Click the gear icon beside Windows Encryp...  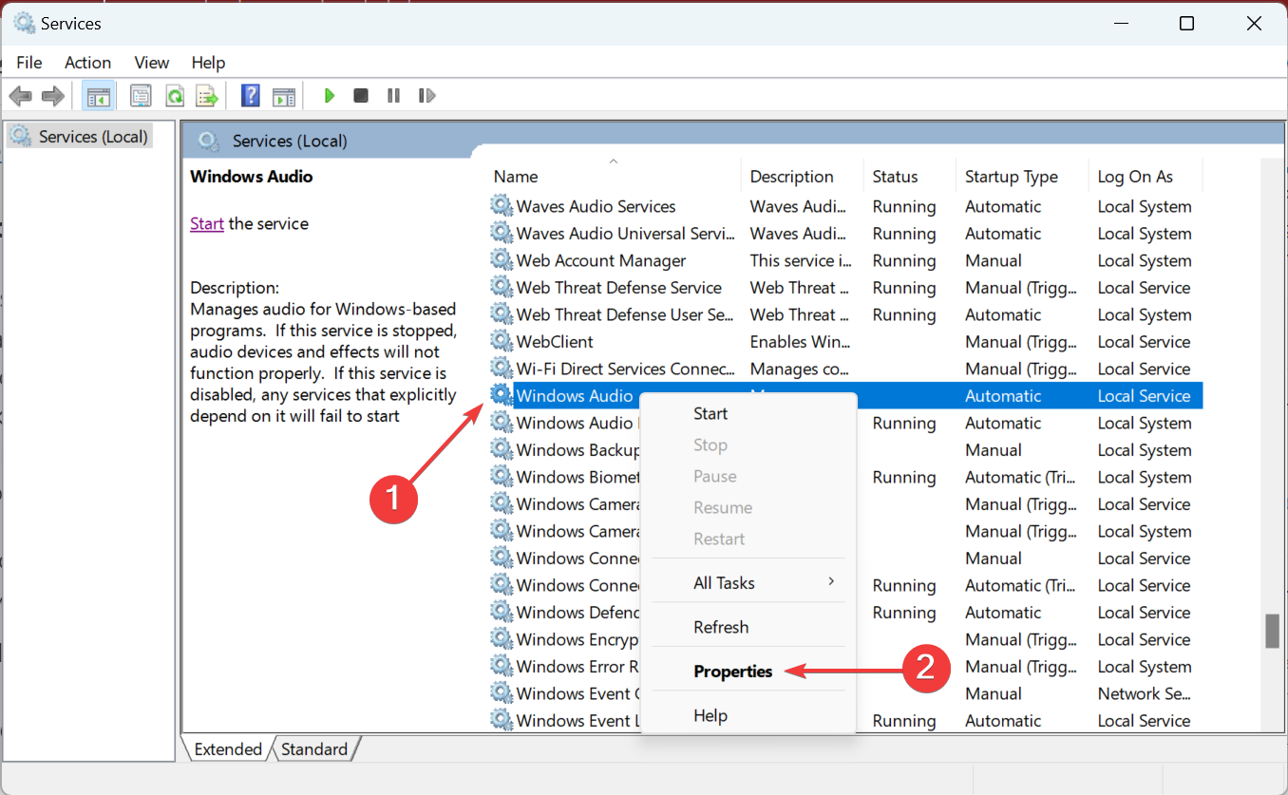coord(501,639)
